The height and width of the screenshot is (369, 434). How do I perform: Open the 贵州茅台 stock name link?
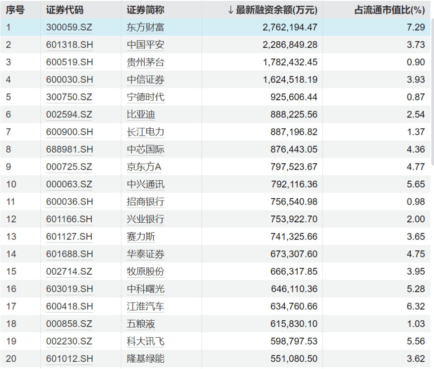point(146,62)
